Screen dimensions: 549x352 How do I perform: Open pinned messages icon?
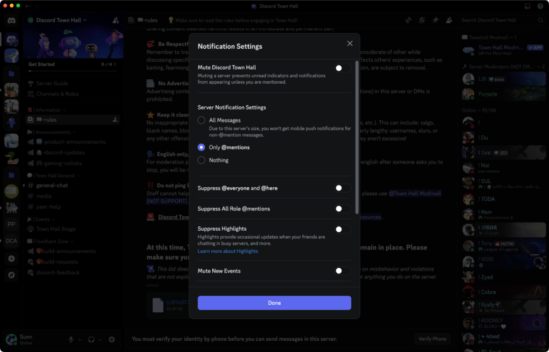pyautogui.click(x=435, y=20)
